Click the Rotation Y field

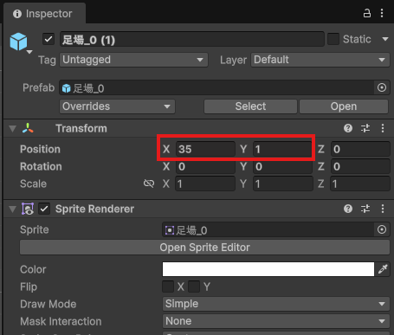[283, 166]
